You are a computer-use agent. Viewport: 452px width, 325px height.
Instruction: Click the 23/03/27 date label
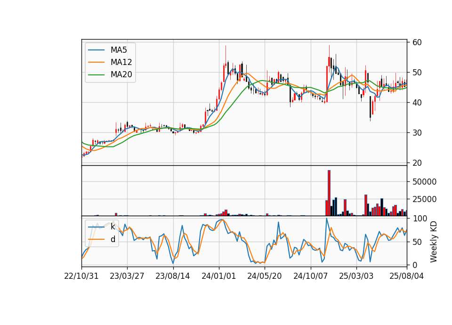(x=127, y=276)
